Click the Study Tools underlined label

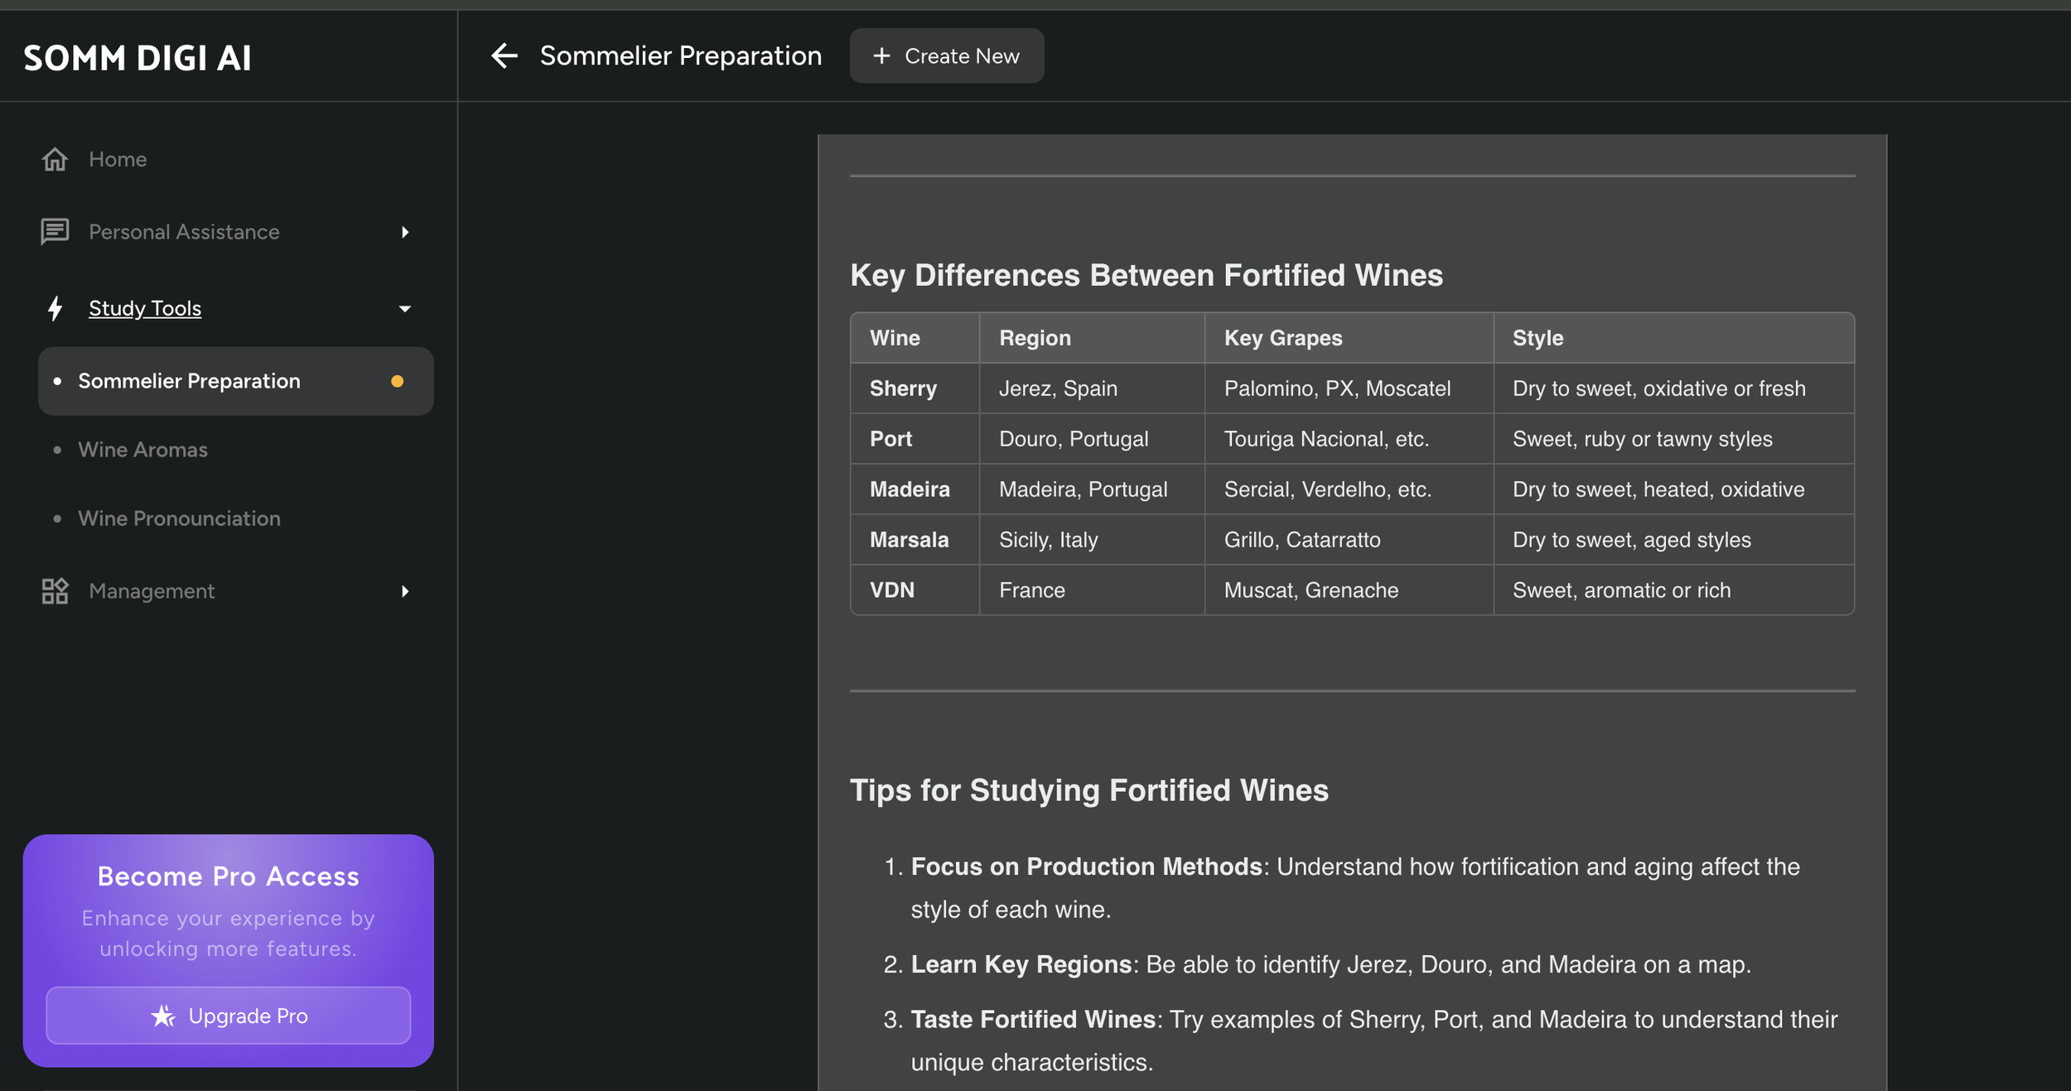145,308
